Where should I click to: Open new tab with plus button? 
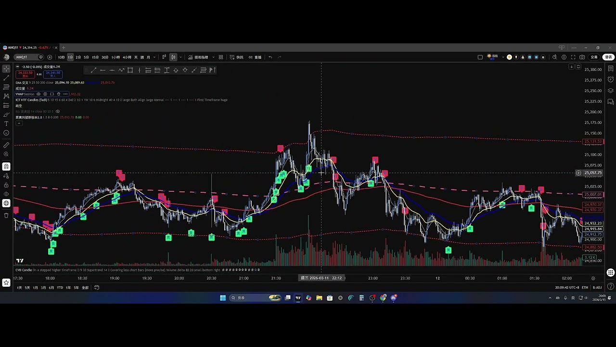[x=63, y=48]
